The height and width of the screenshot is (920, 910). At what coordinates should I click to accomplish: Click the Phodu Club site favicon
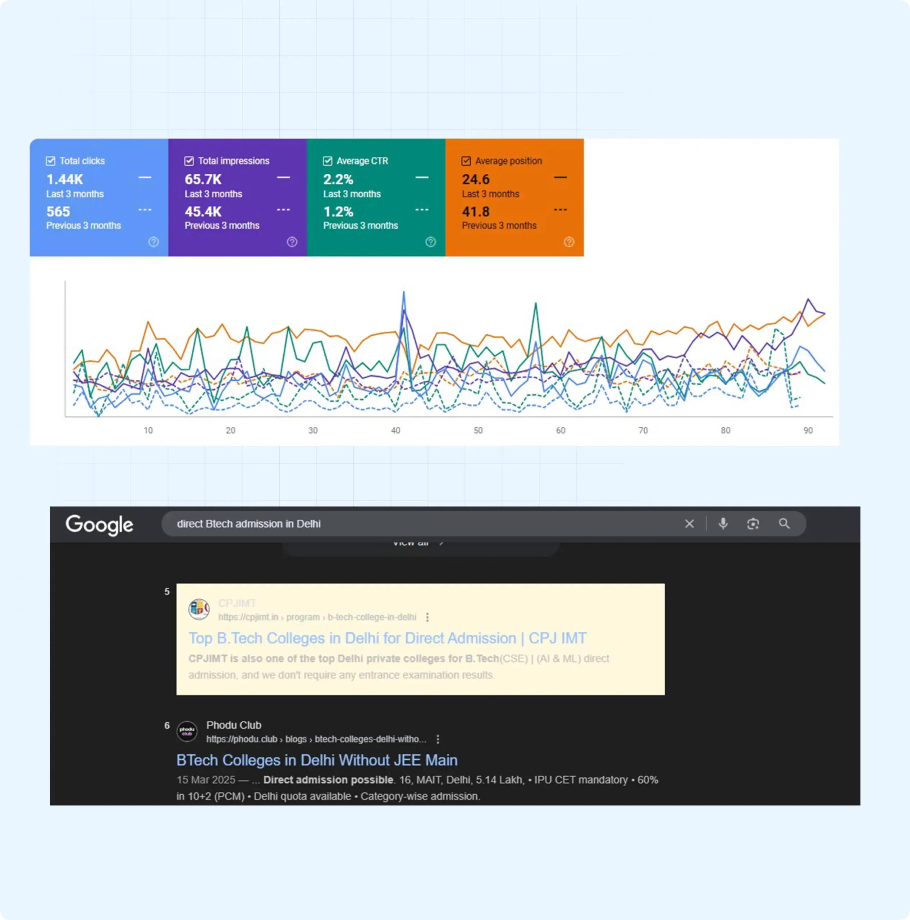[x=187, y=731]
